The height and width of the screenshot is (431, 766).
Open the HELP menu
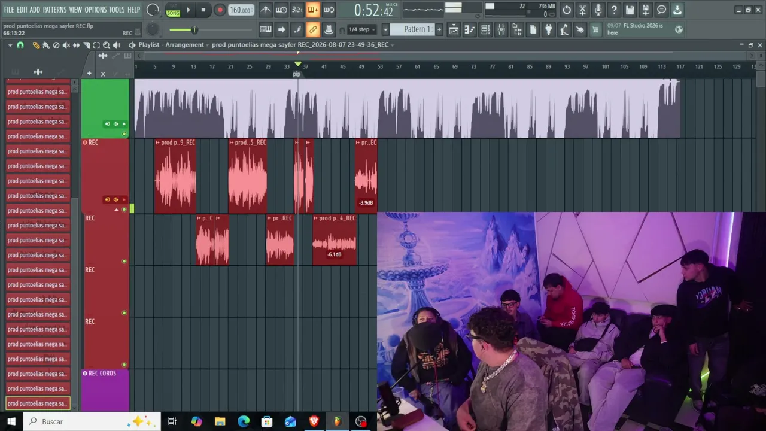coord(133,10)
